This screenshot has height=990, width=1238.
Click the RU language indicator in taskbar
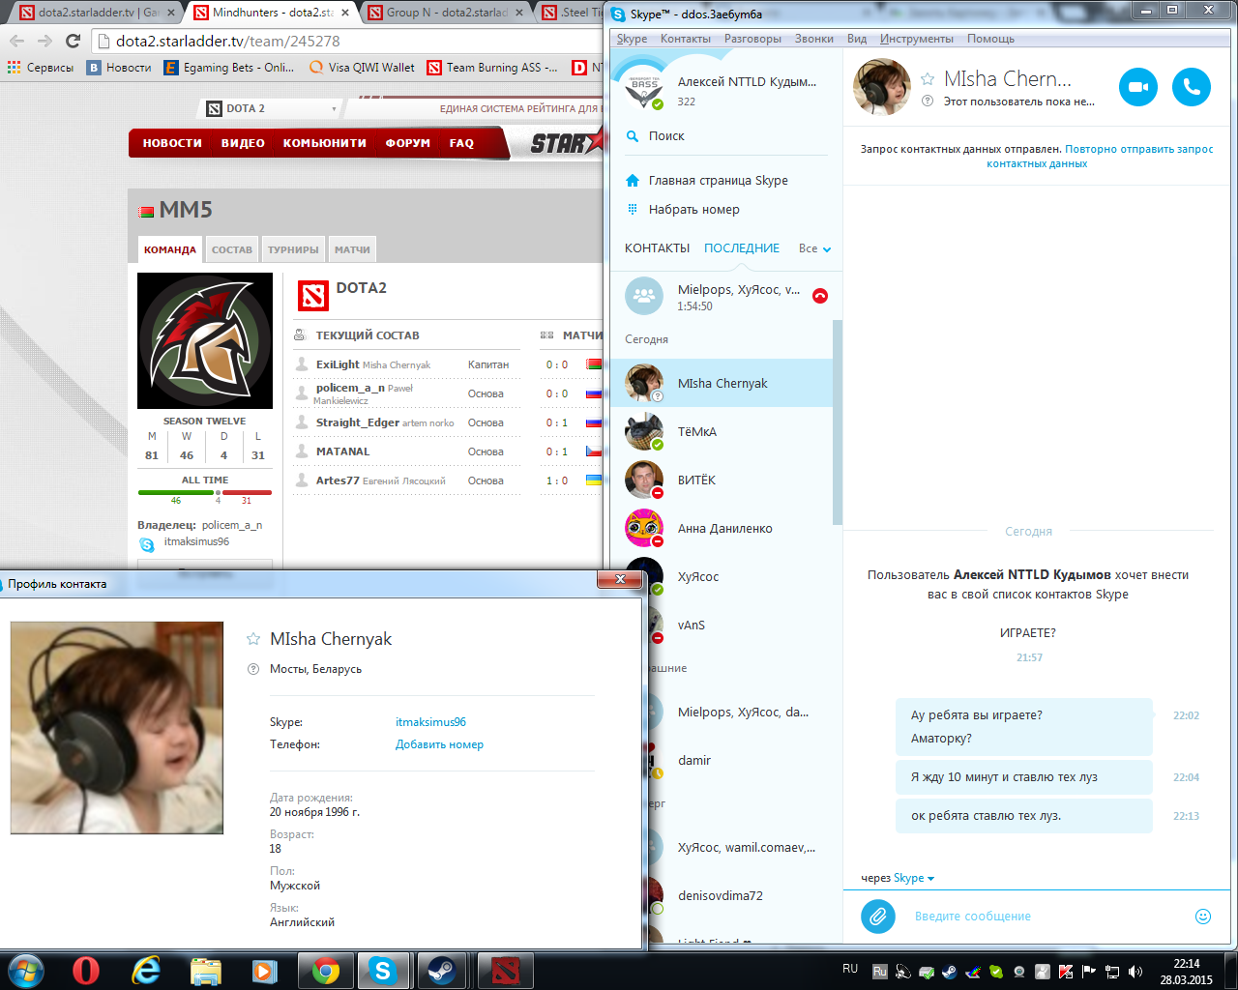850,969
